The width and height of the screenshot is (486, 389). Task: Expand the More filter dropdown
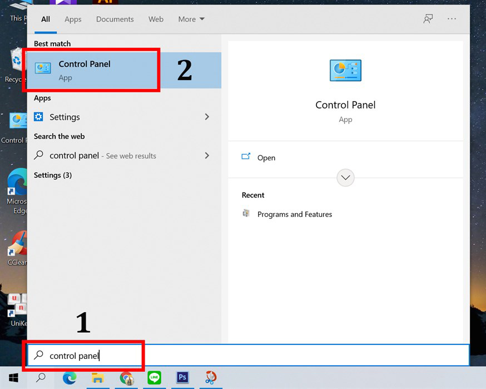pyautogui.click(x=191, y=19)
